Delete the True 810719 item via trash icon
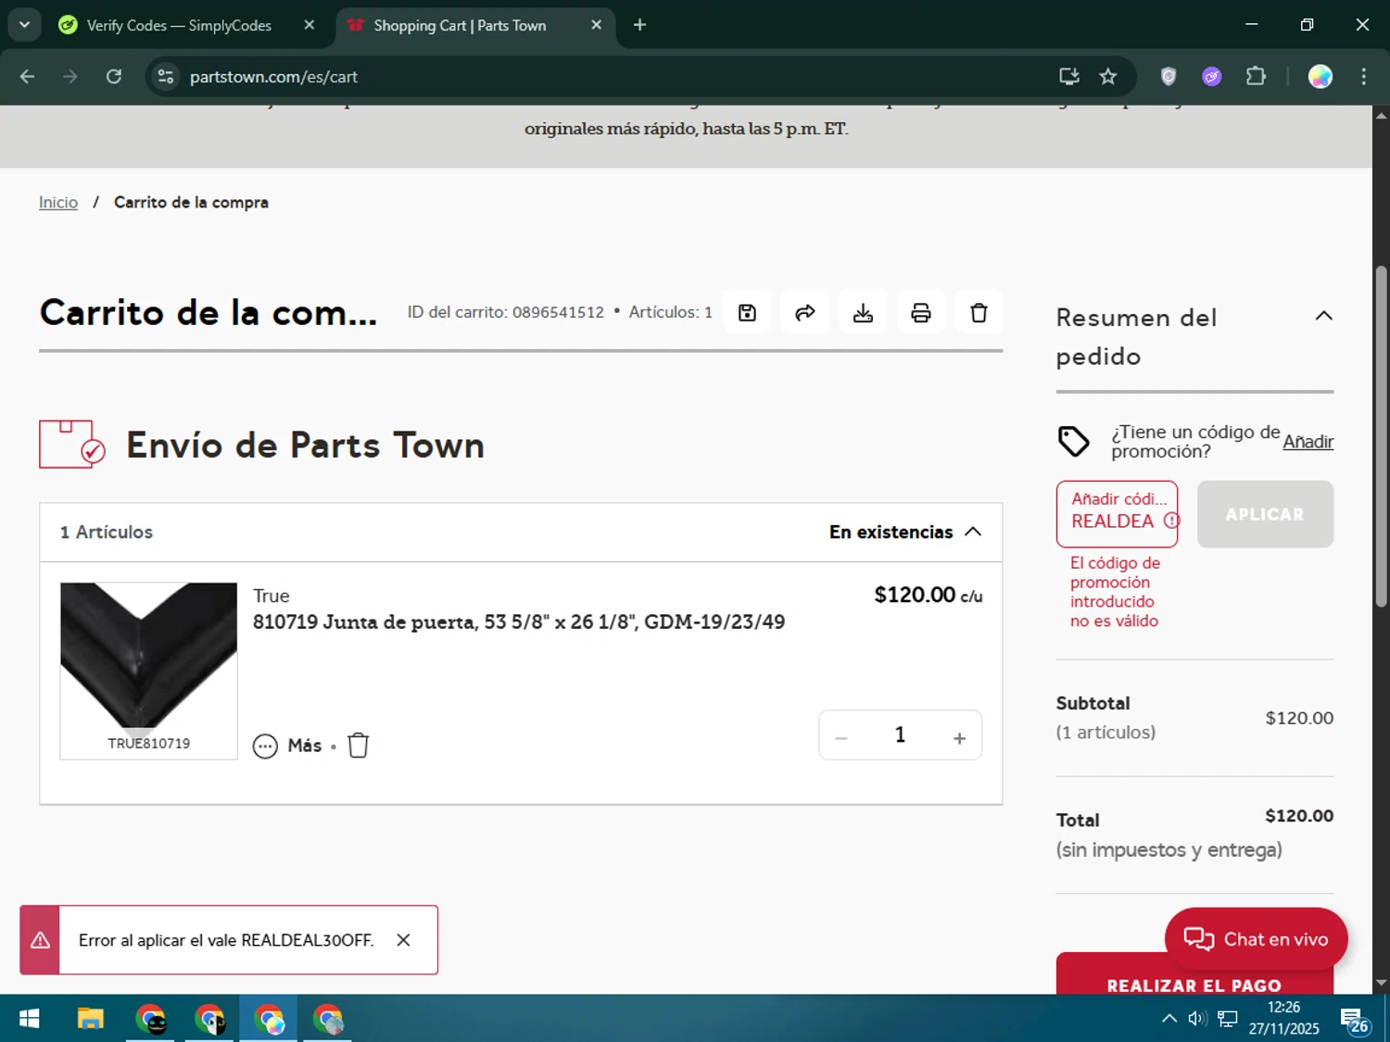This screenshot has width=1390, height=1042. point(358,746)
